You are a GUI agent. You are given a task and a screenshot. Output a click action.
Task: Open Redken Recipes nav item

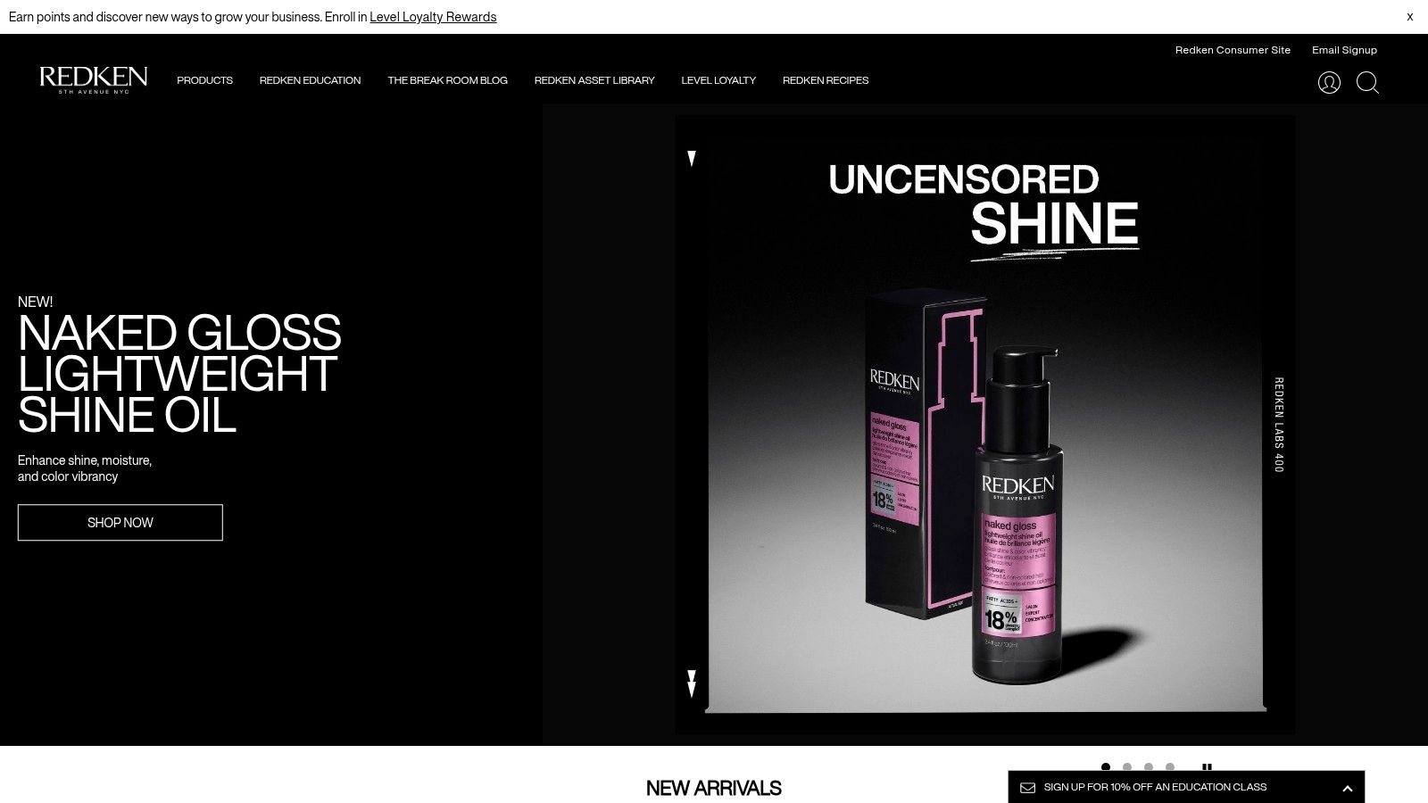click(826, 80)
